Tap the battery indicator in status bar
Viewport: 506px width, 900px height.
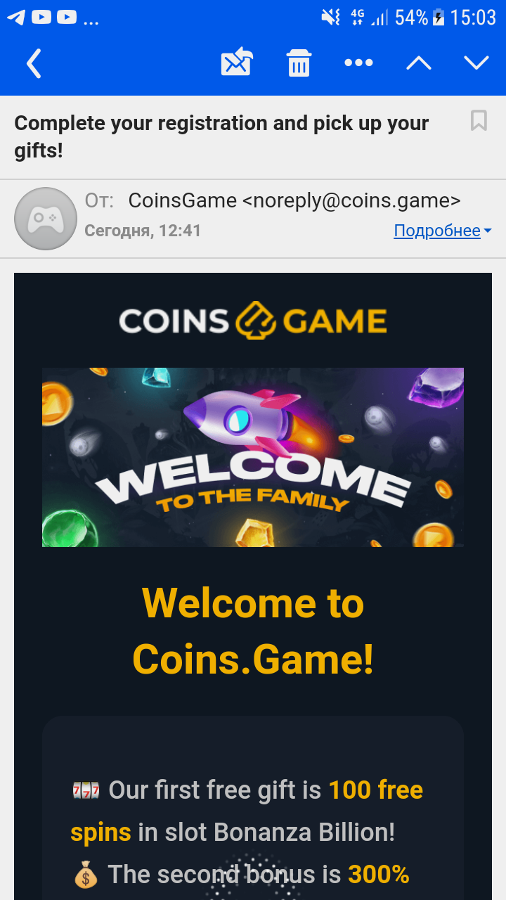[439, 18]
